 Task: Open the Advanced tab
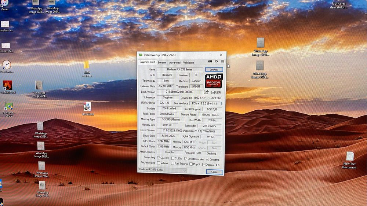tap(175, 63)
